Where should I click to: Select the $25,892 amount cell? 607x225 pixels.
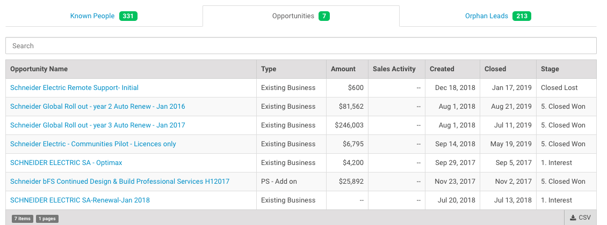[x=347, y=182]
